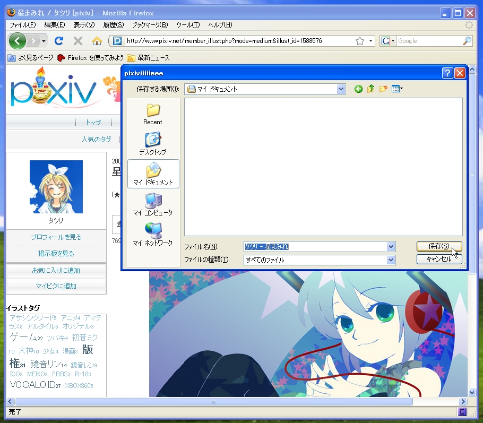Click the vertical scrollbar down arrow
Image resolution: width=483 pixels, height=423 pixels.
coord(472,393)
